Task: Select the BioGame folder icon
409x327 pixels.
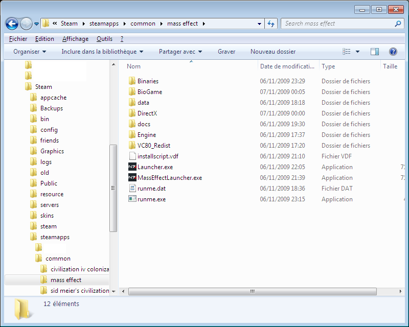Action: (132, 92)
